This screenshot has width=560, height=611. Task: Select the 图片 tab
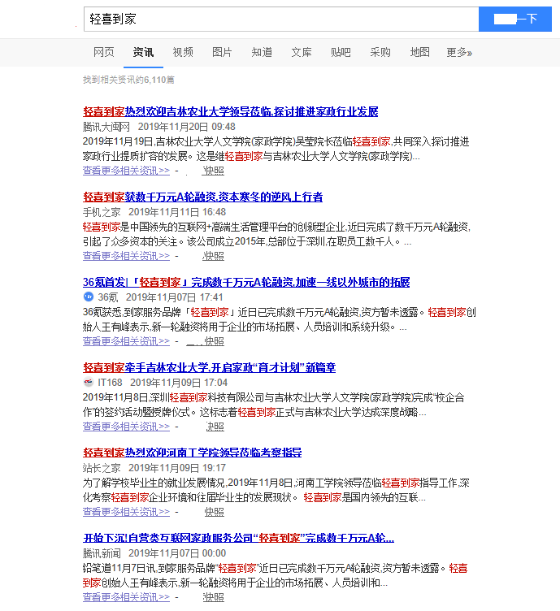point(222,53)
